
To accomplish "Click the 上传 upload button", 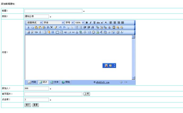I will 87,94.
